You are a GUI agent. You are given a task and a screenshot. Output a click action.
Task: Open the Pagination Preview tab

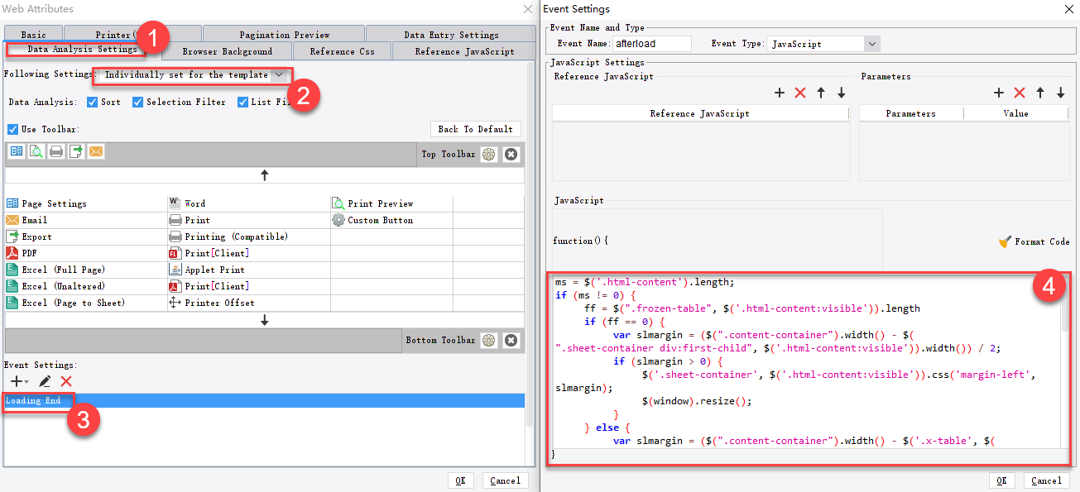tap(285, 35)
